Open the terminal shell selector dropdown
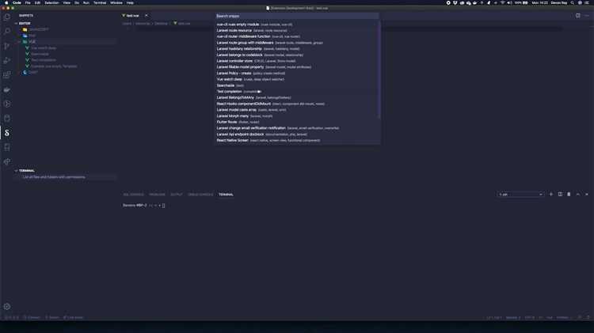Viewport: 594px width, 333px height. (x=520, y=194)
